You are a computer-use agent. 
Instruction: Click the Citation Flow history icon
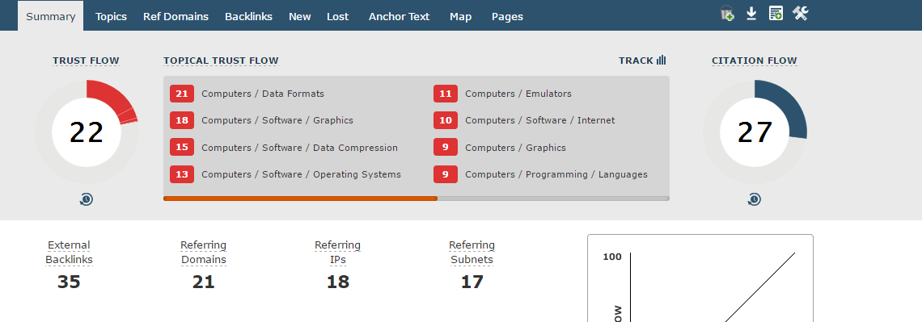point(755,199)
